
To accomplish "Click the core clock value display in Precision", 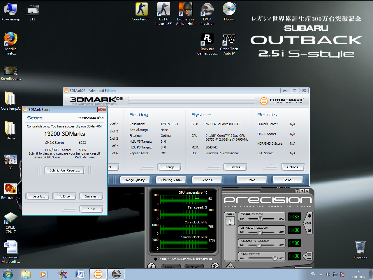I will pos(294,216).
